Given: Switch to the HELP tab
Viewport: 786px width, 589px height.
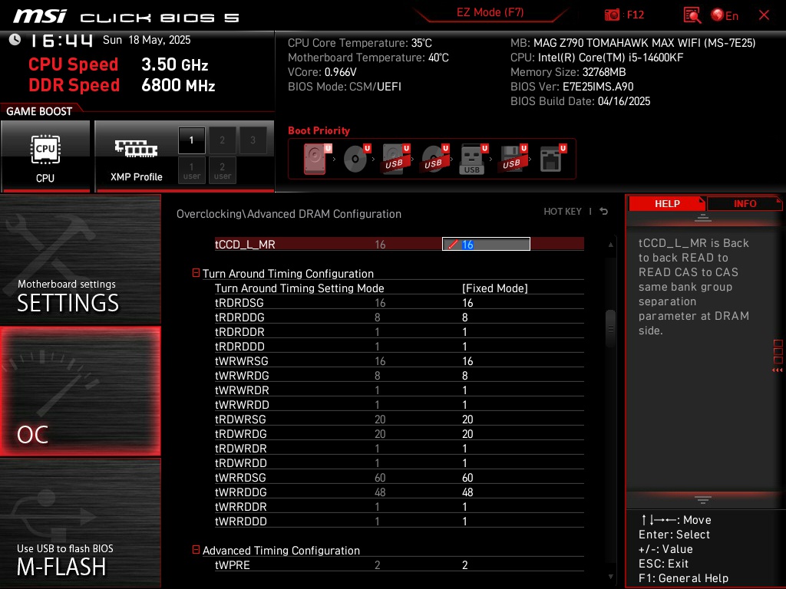Looking at the screenshot, I should click(x=667, y=204).
